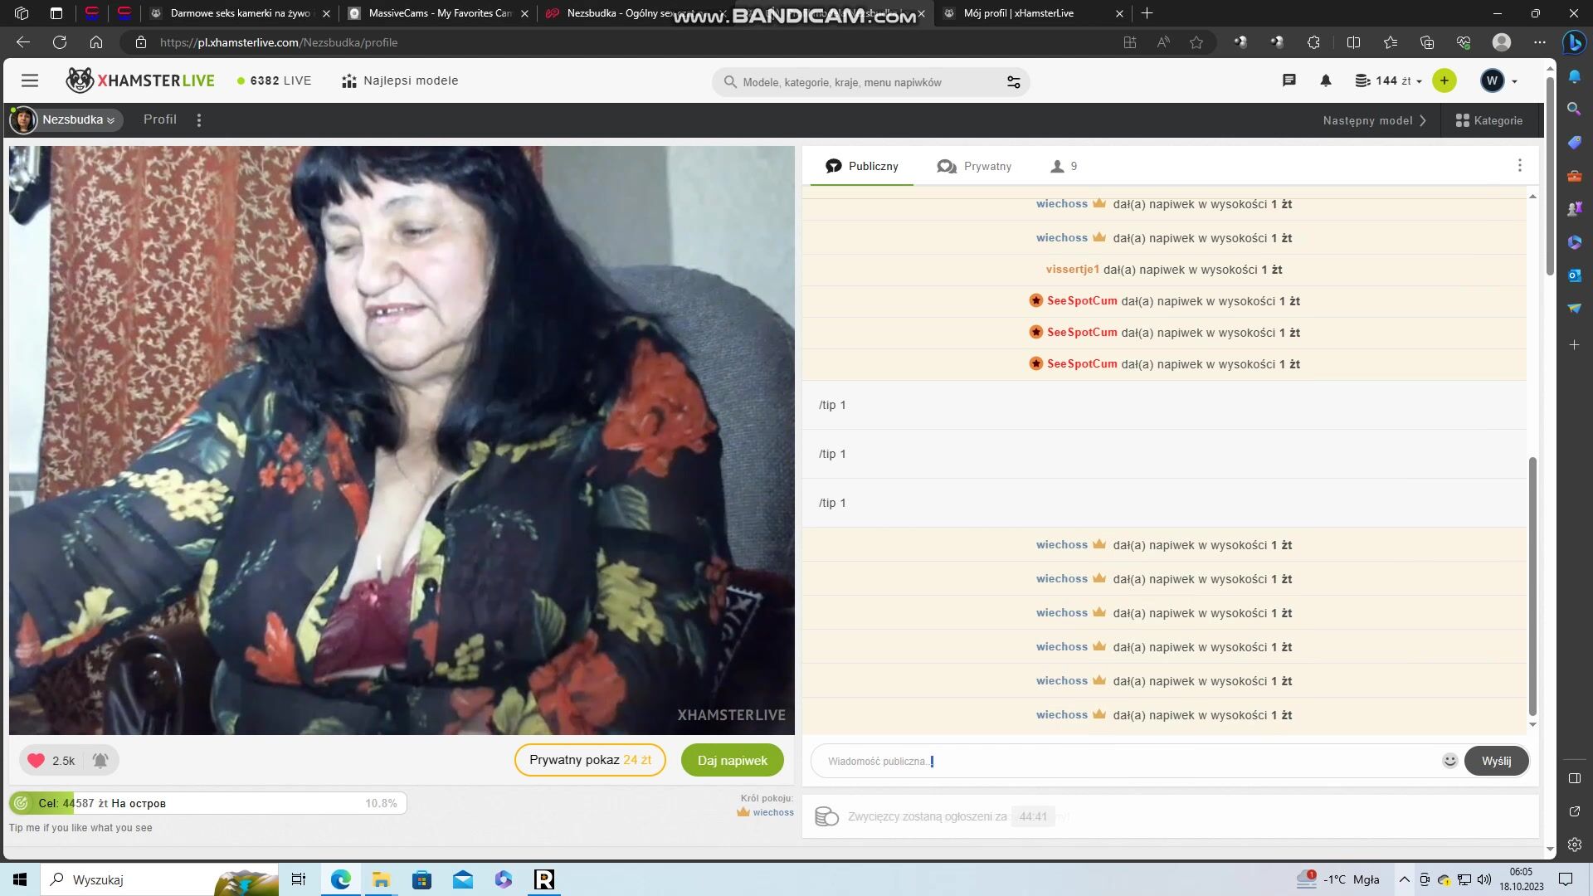Click the goal progress bar showing 10.8%
This screenshot has height=896, width=1593.
click(207, 803)
